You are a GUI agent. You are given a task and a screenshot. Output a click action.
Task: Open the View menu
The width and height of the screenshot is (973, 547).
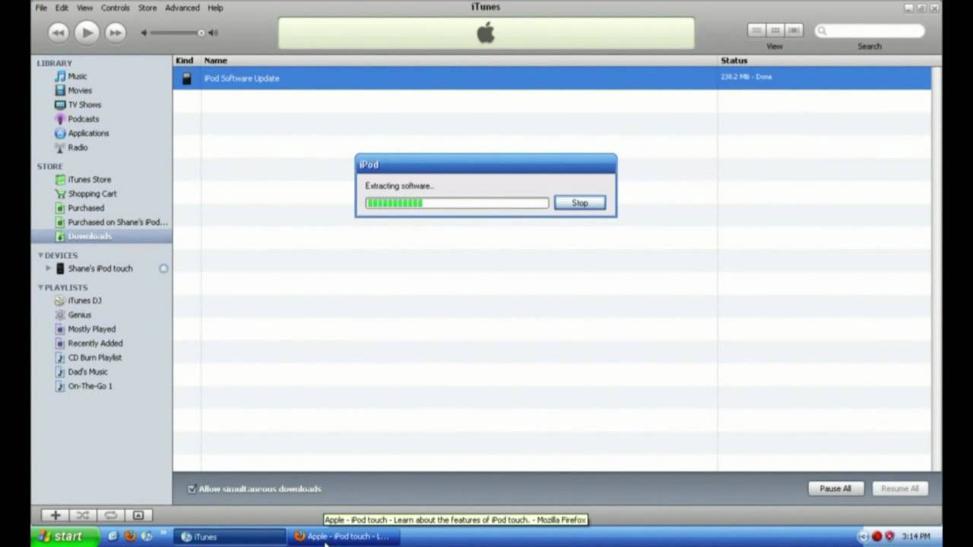(84, 8)
